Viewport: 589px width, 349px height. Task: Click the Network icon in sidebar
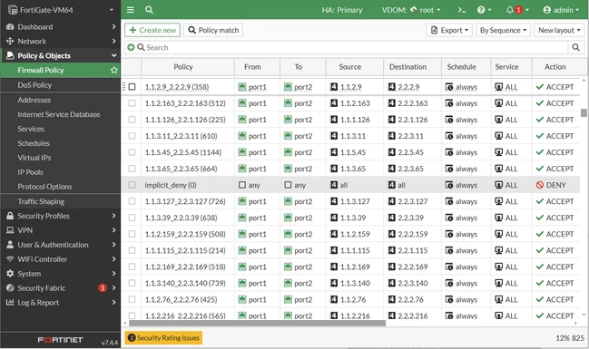click(10, 42)
